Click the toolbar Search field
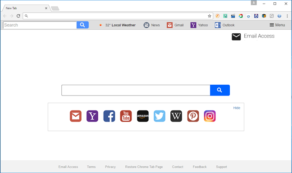The height and width of the screenshot is (173, 292). (x=40, y=25)
